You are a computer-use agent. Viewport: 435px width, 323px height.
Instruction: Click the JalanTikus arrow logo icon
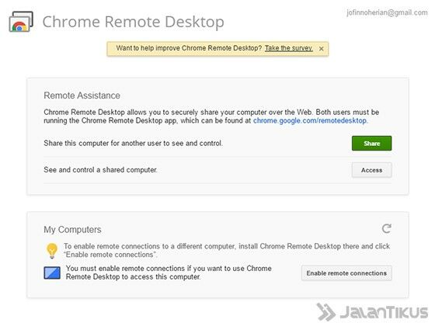[x=325, y=312]
